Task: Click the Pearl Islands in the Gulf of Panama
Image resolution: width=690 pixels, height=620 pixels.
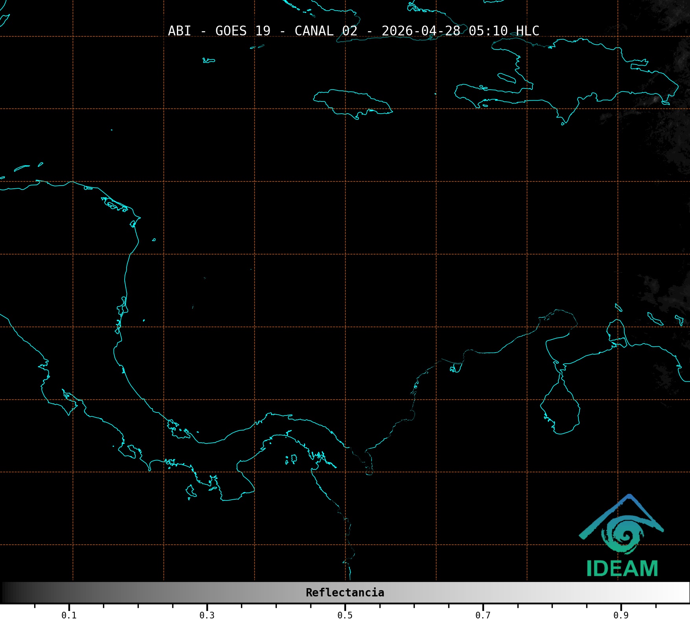Action: point(292,459)
